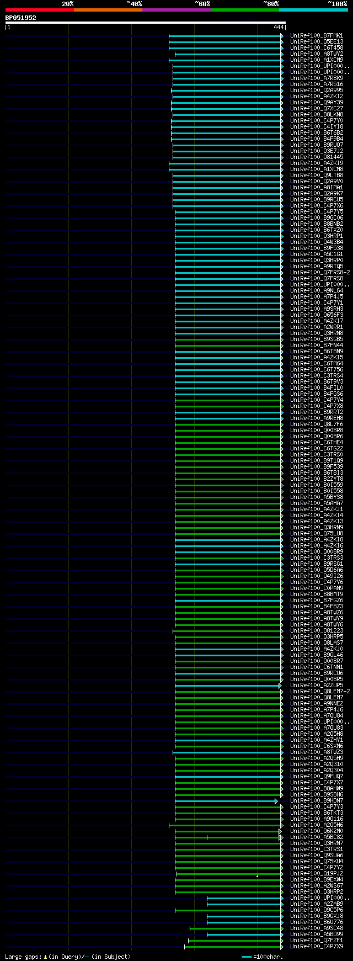Select hit UniRef100_Q8LEM7-2

[320, 692]
